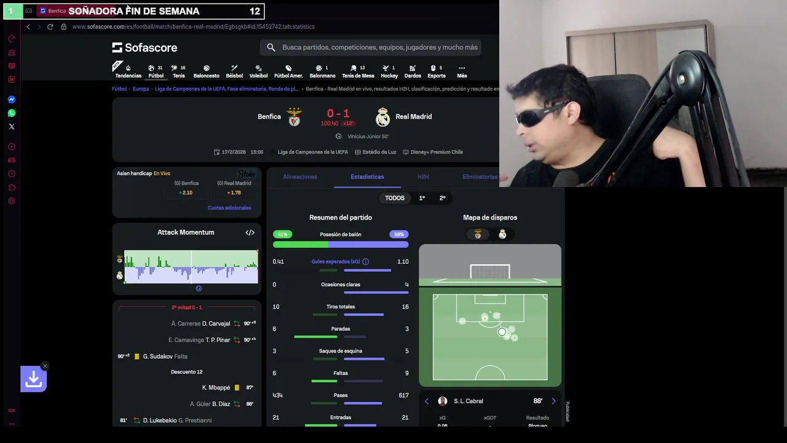Open X (Twitter) in the browser sidebar

click(11, 127)
